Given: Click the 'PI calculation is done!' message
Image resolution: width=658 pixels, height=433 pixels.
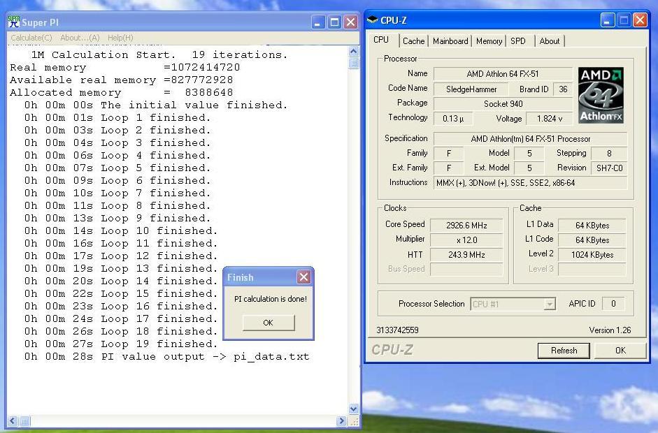Looking at the screenshot, I should coord(270,299).
